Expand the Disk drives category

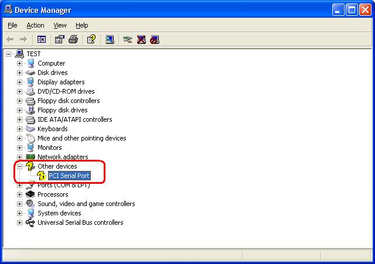pos(19,73)
